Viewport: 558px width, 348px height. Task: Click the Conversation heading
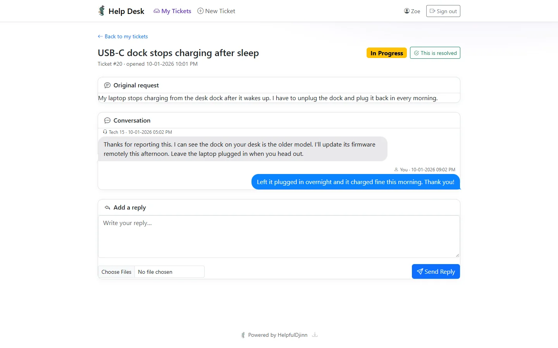tap(132, 121)
